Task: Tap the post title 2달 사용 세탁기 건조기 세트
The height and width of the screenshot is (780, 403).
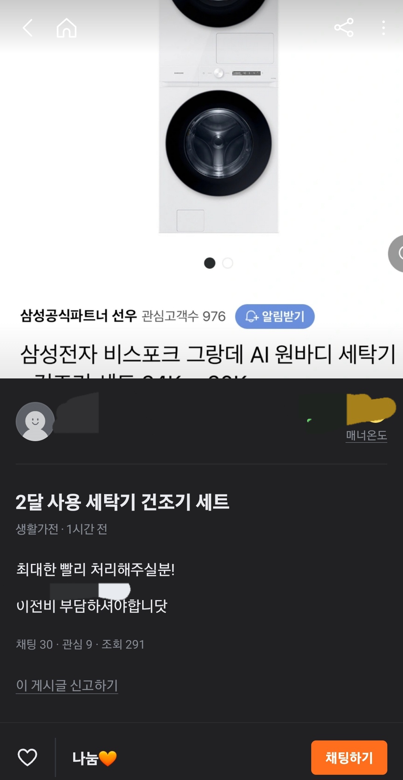Action: [122, 502]
